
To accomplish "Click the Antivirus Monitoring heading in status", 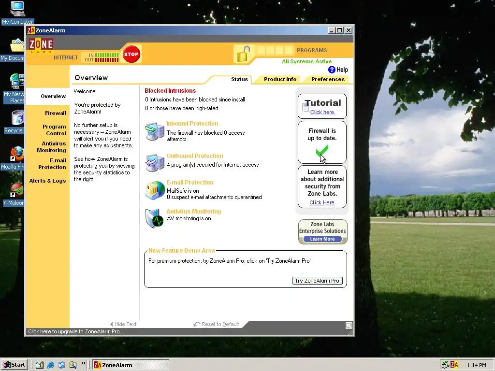I will (x=193, y=212).
